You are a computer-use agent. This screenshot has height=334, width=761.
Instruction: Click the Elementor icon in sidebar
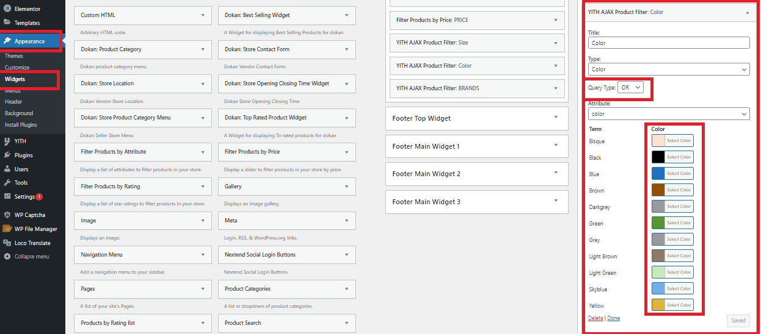click(x=7, y=9)
